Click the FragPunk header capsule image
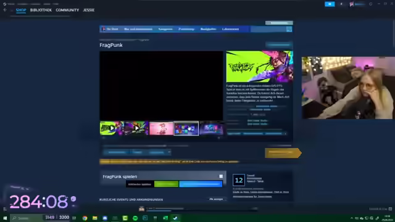The image size is (395, 222). 259,67
